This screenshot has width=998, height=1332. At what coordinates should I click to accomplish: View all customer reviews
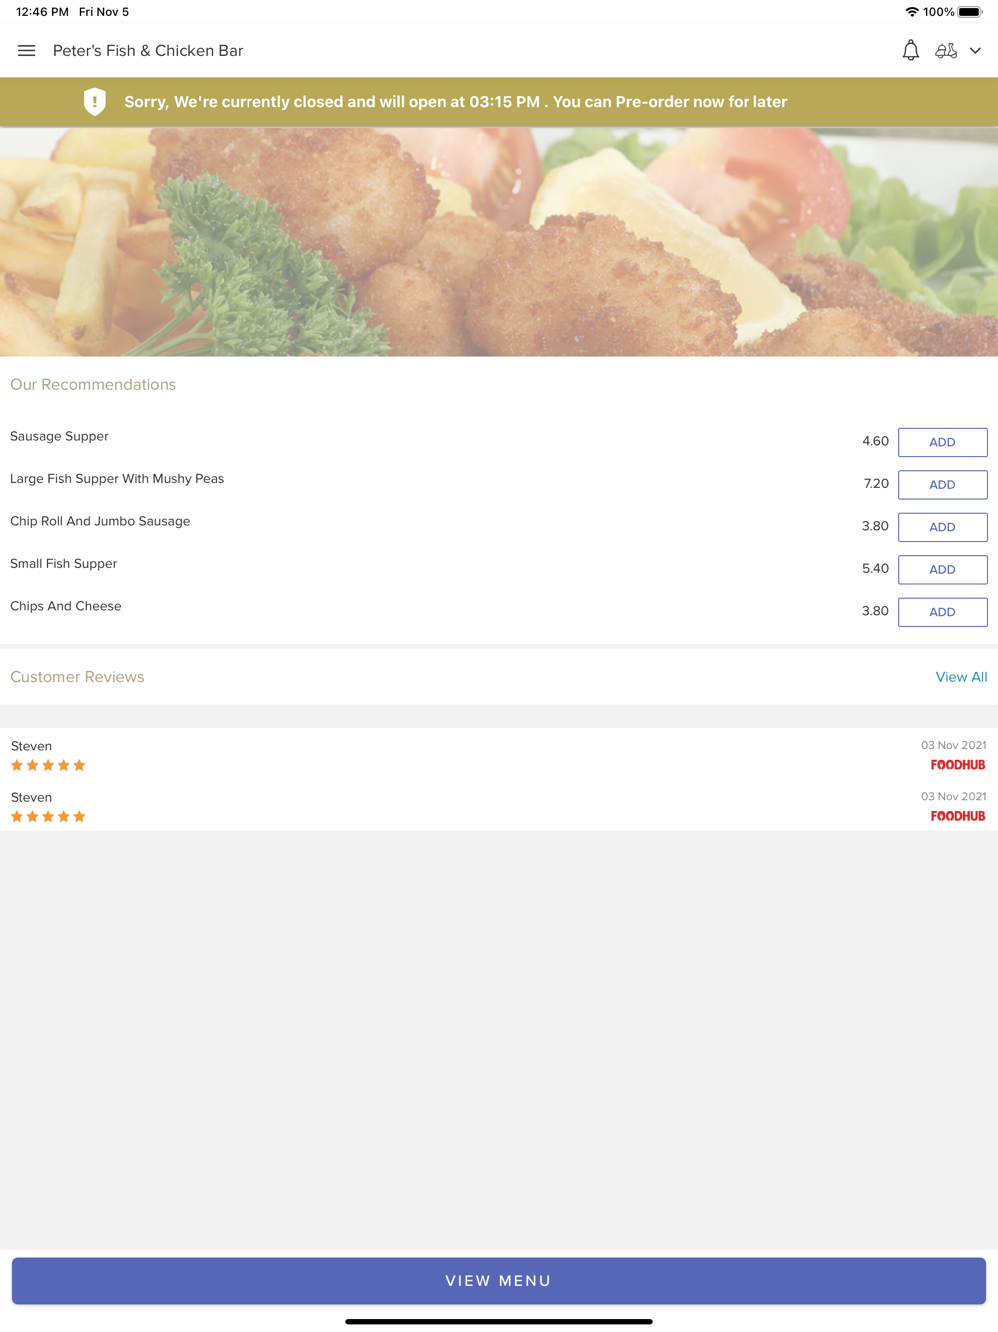tap(961, 677)
